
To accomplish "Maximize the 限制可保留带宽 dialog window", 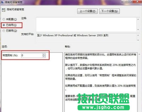I will coord(130,1).
